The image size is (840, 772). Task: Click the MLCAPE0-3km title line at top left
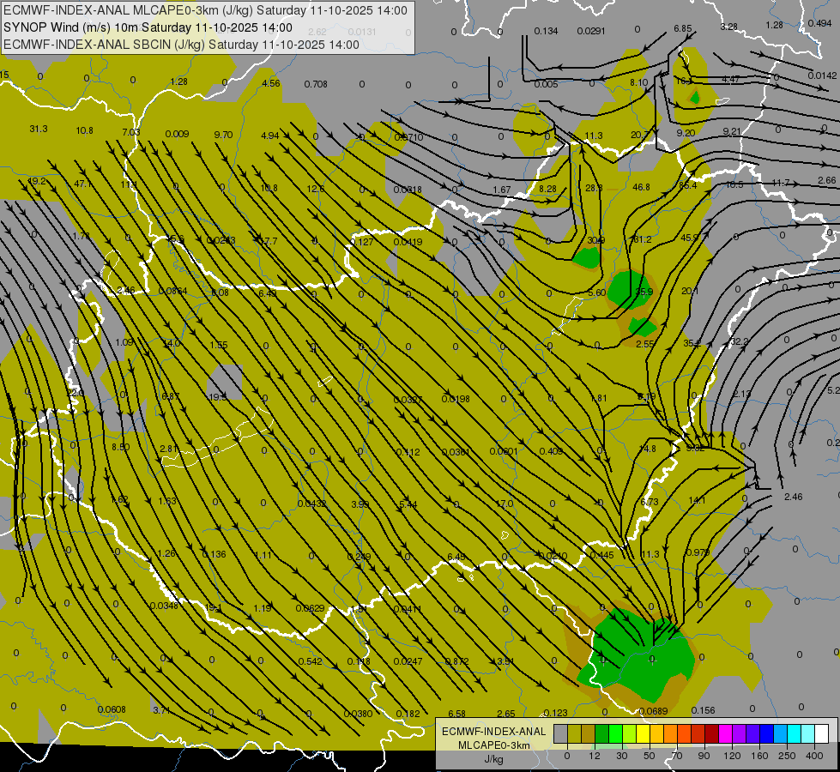click(205, 10)
